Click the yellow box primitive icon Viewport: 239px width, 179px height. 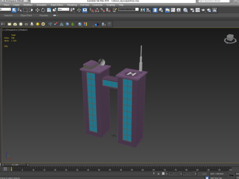point(9,24)
